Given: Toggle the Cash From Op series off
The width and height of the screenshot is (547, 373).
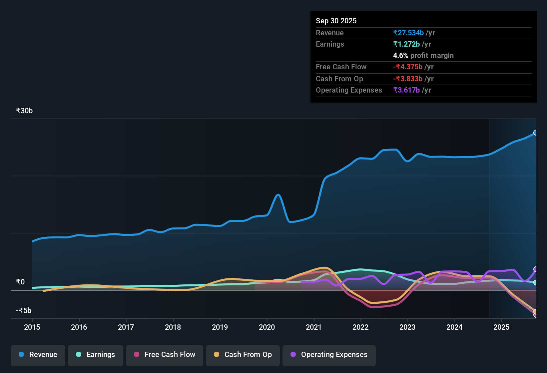Looking at the screenshot, I should tap(243, 355).
